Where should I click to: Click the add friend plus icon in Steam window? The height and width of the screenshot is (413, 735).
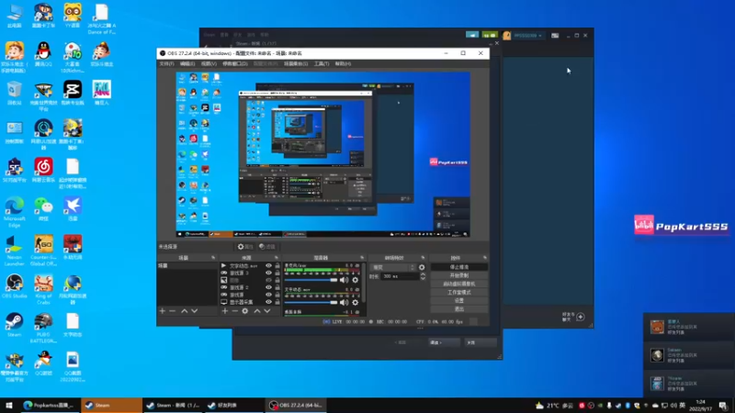click(x=581, y=317)
